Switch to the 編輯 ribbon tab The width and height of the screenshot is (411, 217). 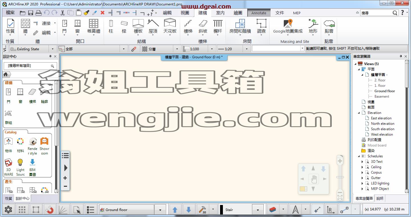tap(167, 13)
